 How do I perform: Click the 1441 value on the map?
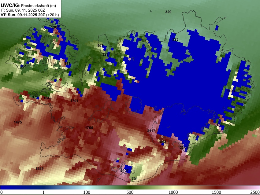point(39,169)
